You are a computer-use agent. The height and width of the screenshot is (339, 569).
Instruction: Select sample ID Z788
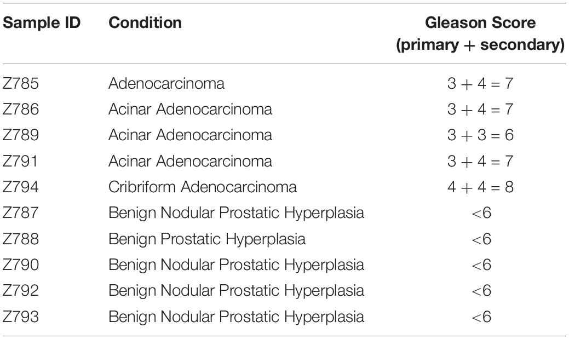pos(21,239)
